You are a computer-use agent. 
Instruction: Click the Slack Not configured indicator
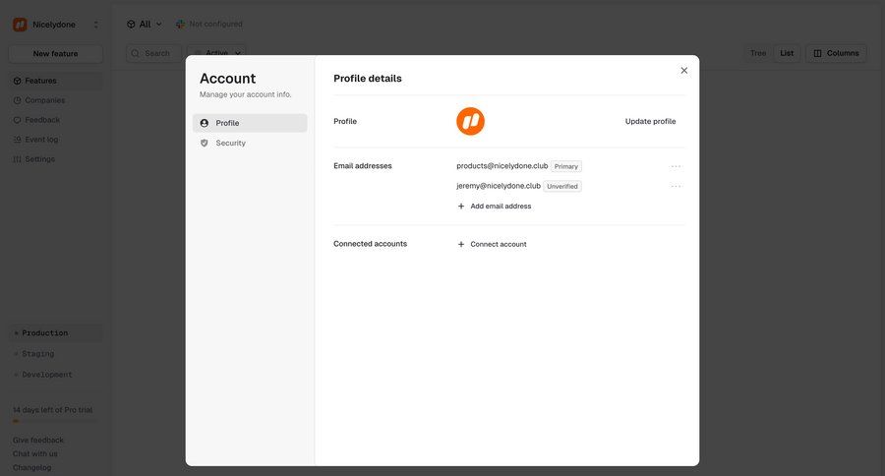pos(208,25)
